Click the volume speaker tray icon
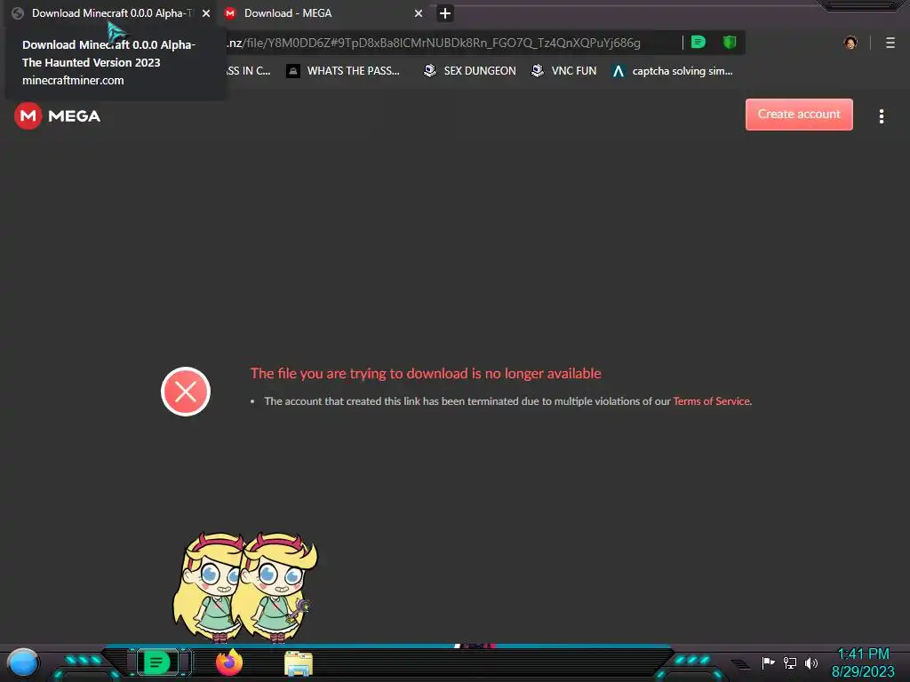Screen dimensions: 910x682 [x=810, y=662]
